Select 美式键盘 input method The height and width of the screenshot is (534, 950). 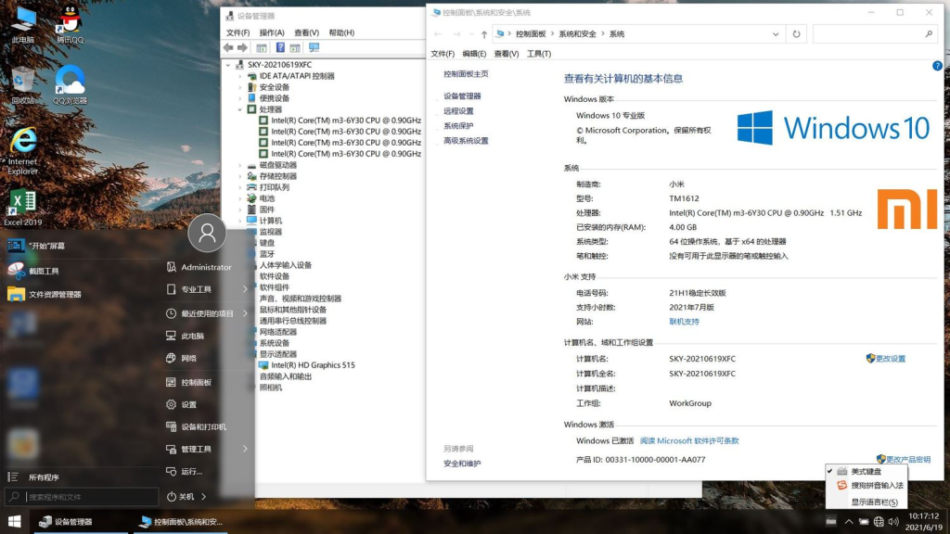pyautogui.click(x=867, y=471)
